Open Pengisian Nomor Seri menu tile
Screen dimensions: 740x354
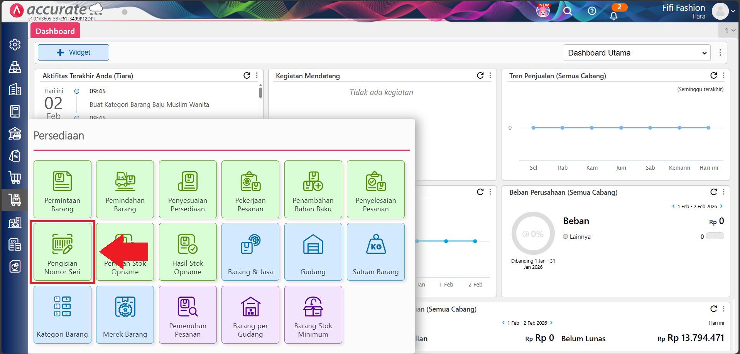click(62, 252)
